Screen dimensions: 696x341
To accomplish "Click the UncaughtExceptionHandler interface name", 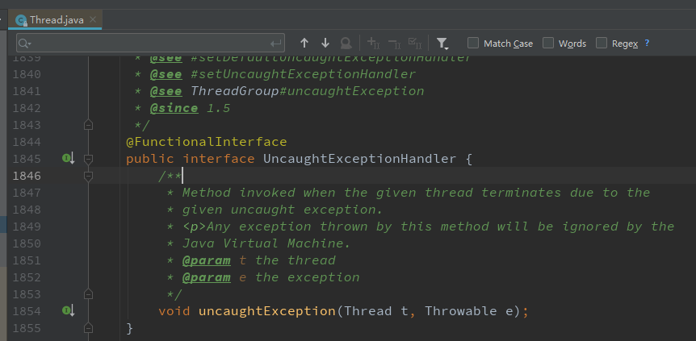I will click(x=359, y=159).
